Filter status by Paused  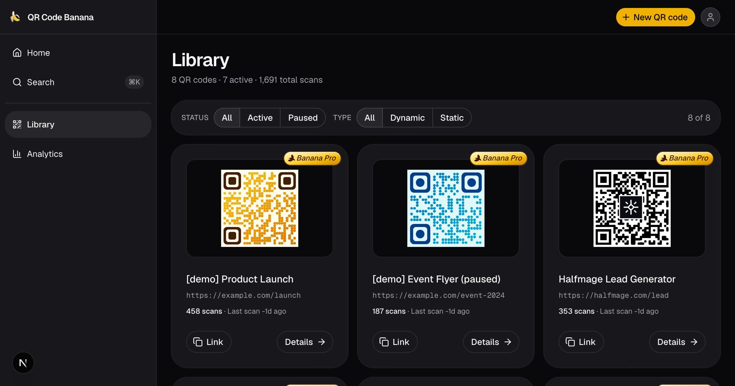click(303, 118)
